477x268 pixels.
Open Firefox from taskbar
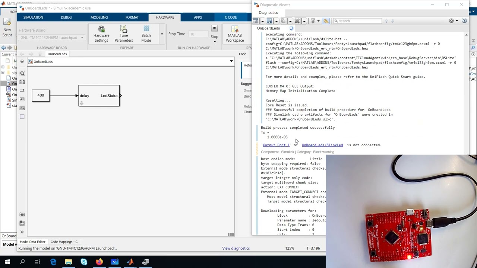(x=99, y=262)
